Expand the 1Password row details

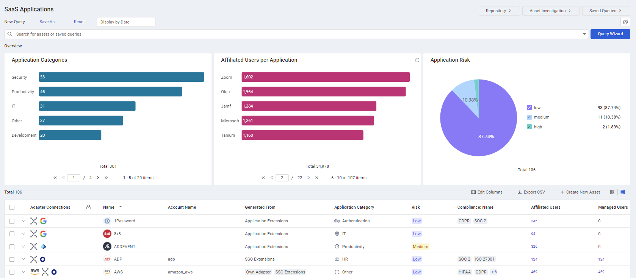coord(23,221)
